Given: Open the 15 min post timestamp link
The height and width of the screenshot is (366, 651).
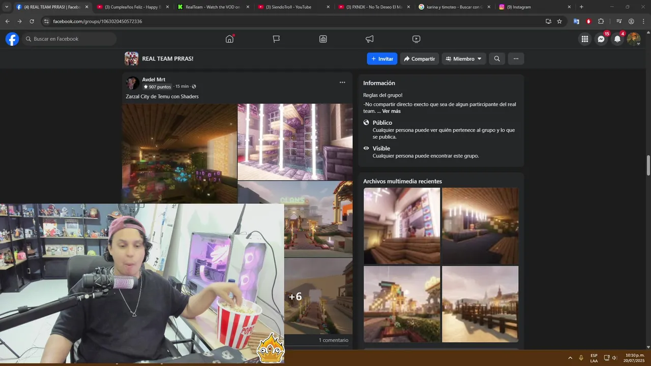Looking at the screenshot, I should tap(182, 86).
